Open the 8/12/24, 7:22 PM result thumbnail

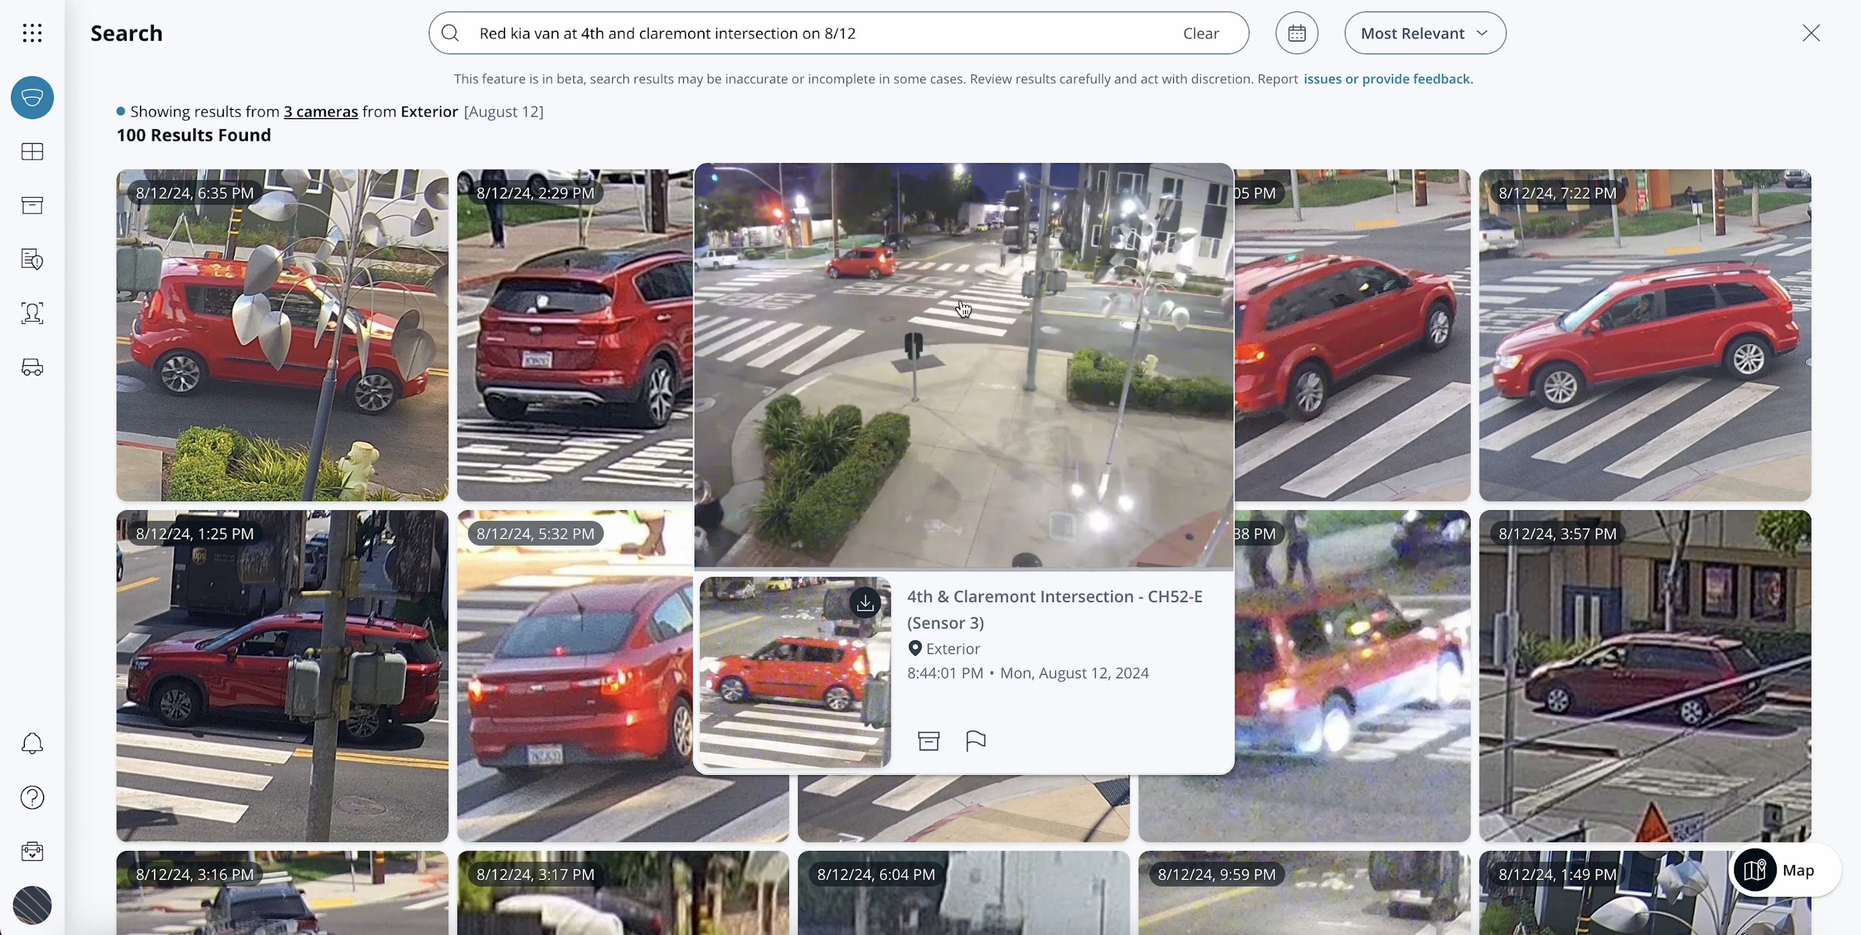pyautogui.click(x=1644, y=335)
